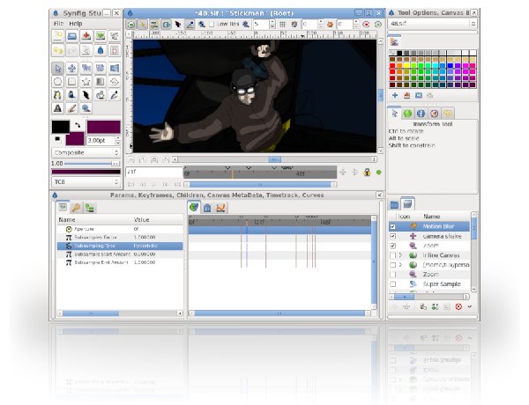
Task: Select the Circle tool
Action: pyautogui.click(x=57, y=81)
